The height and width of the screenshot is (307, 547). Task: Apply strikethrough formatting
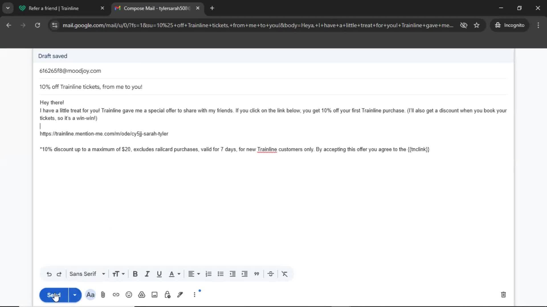(270, 274)
